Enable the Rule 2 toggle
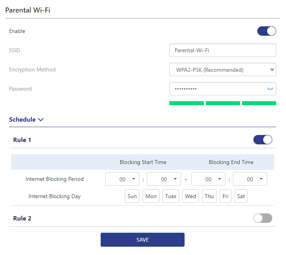 262,218
